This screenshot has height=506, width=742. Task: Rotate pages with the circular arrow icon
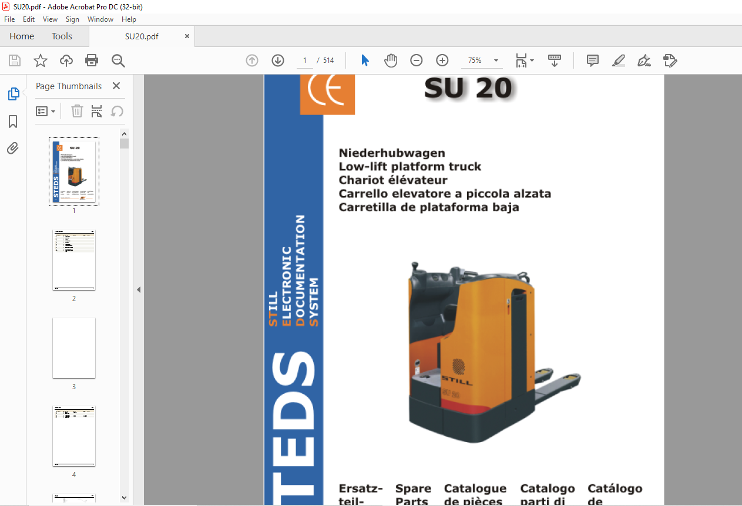[117, 111]
